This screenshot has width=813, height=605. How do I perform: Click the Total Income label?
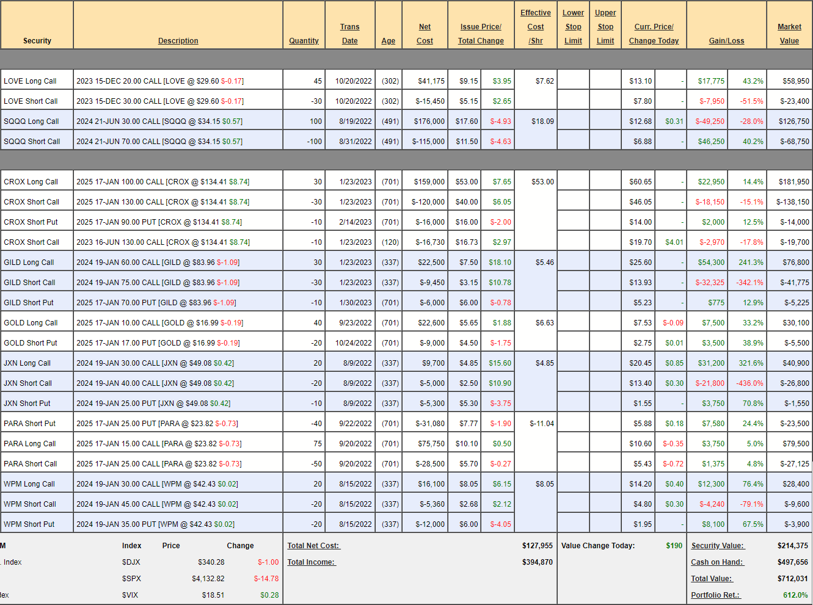311,562
